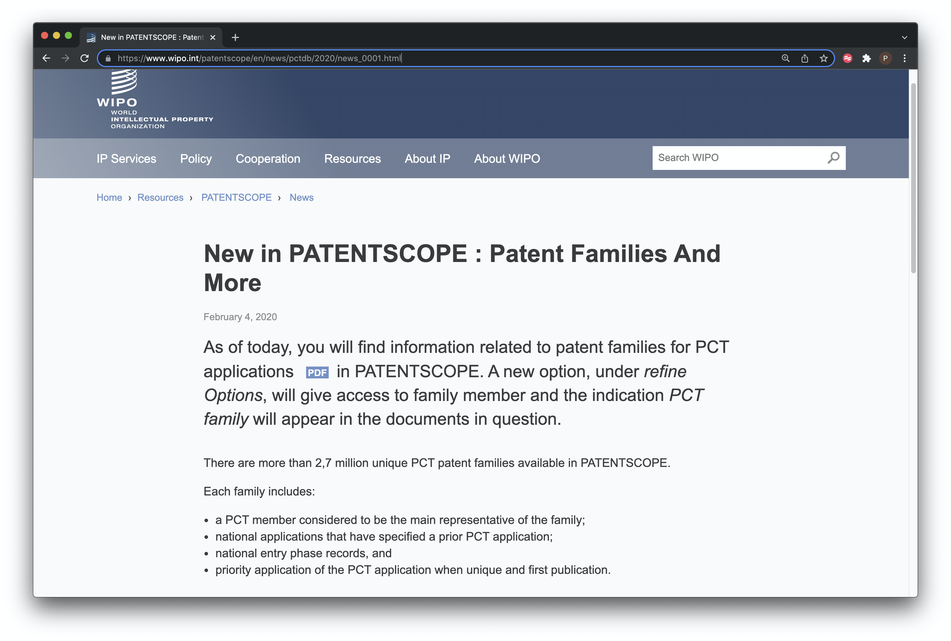Click the page reload icon
This screenshot has width=951, height=641.
(x=84, y=58)
